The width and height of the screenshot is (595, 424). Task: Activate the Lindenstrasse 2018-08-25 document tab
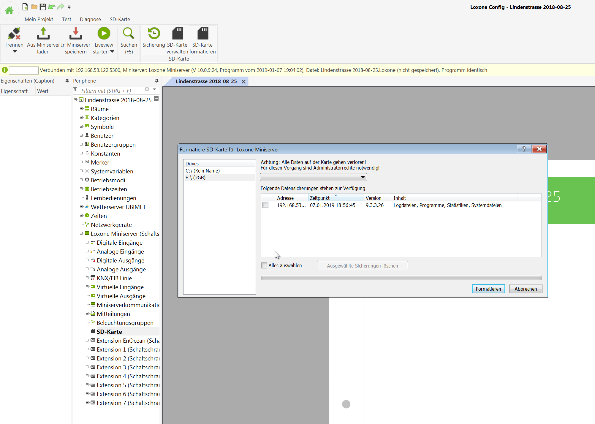point(206,81)
